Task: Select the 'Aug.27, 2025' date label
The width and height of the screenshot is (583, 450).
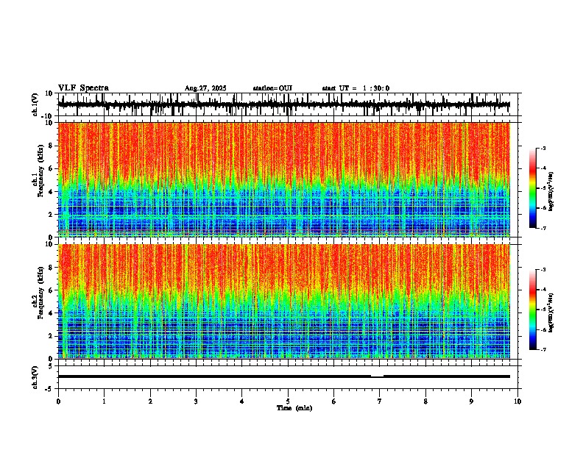Action: (x=205, y=88)
